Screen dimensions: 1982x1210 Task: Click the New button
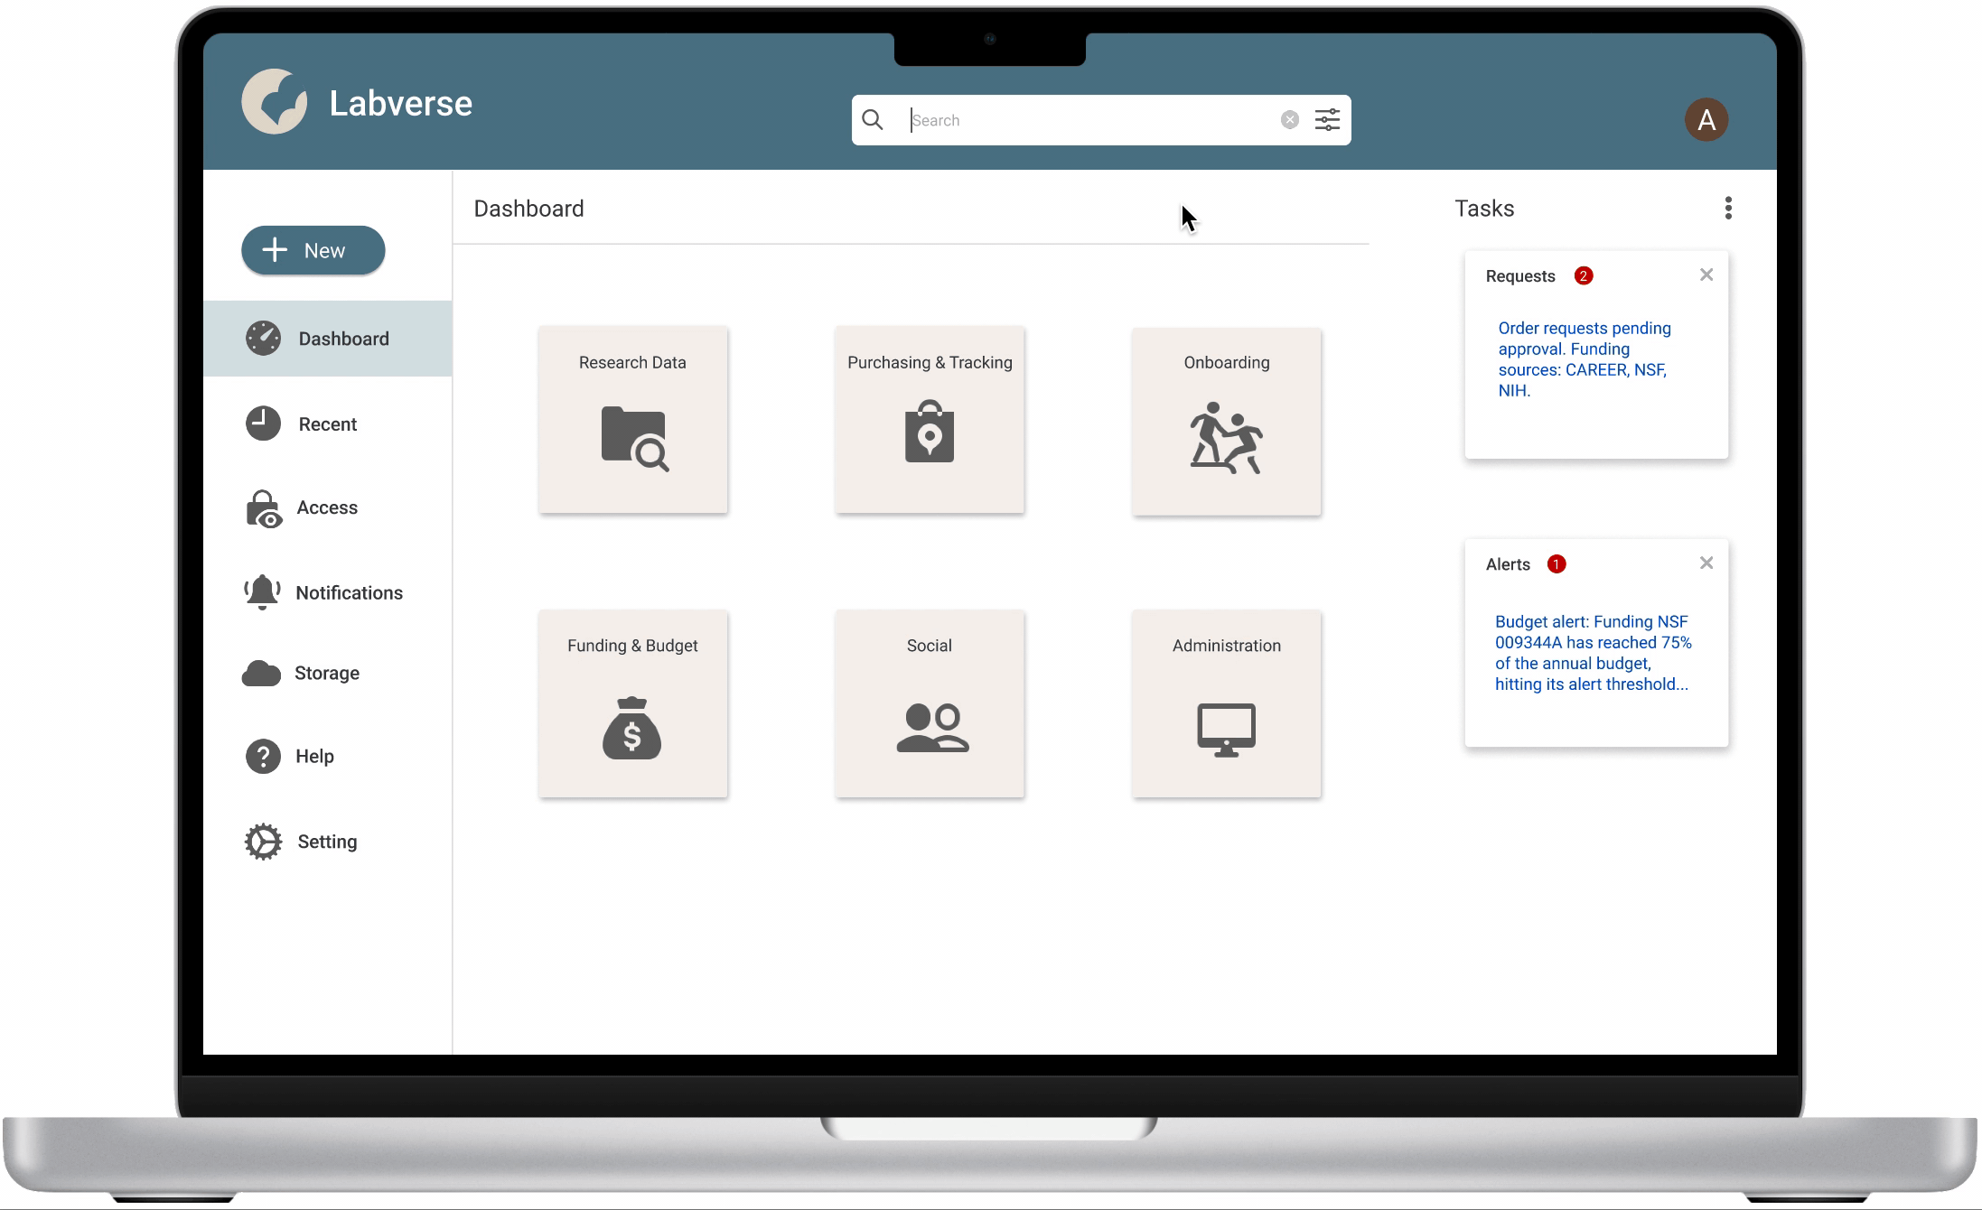(x=313, y=251)
